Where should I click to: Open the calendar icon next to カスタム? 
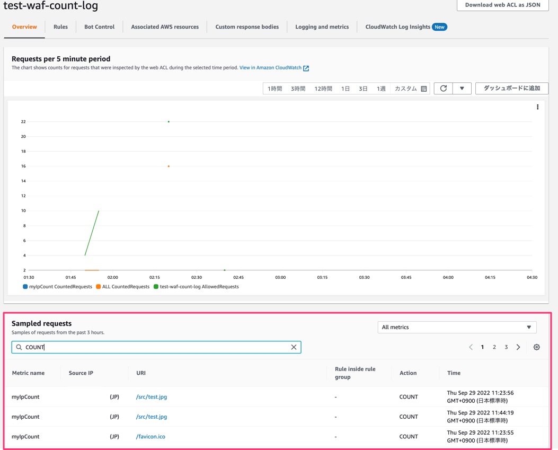click(x=423, y=88)
